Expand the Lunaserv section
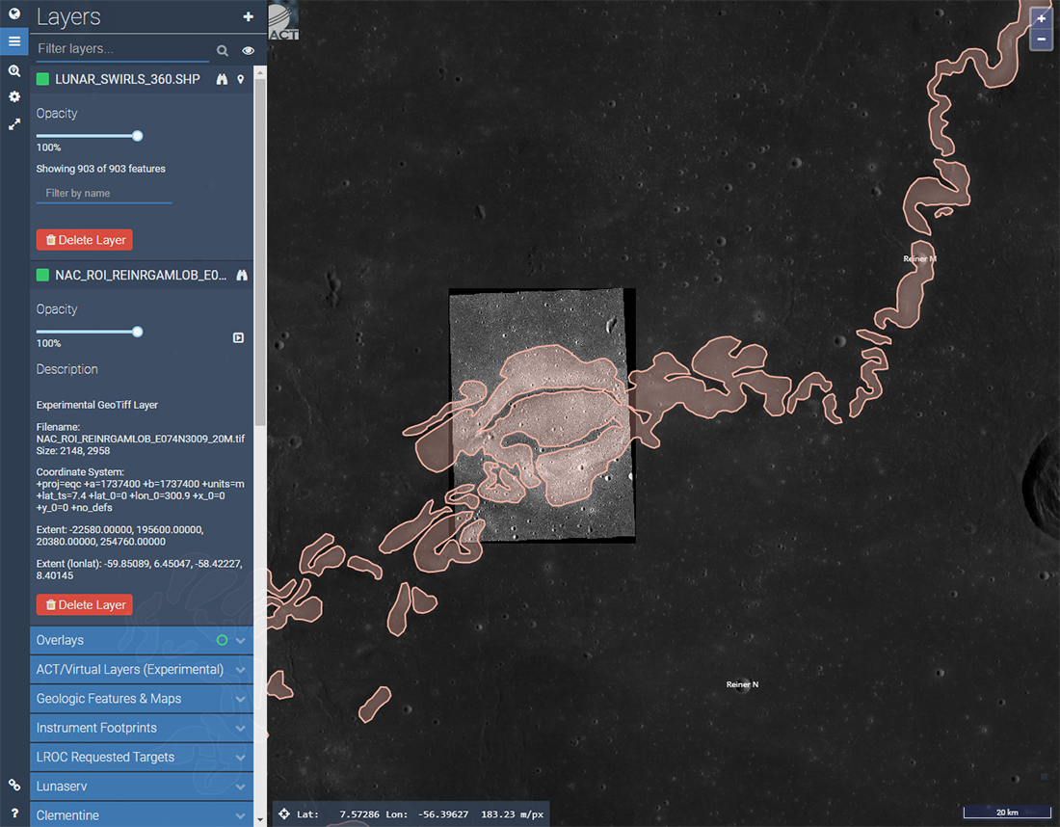1060x827 pixels. point(142,787)
